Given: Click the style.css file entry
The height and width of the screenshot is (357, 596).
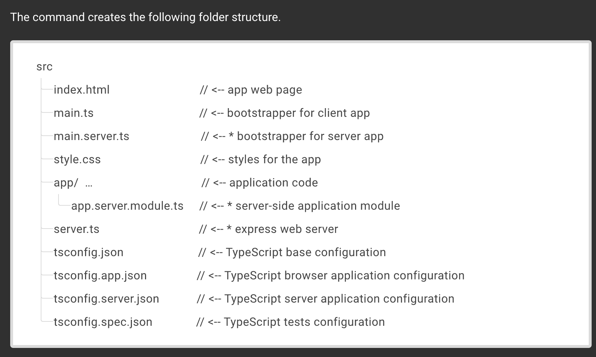Looking at the screenshot, I should coord(77,160).
